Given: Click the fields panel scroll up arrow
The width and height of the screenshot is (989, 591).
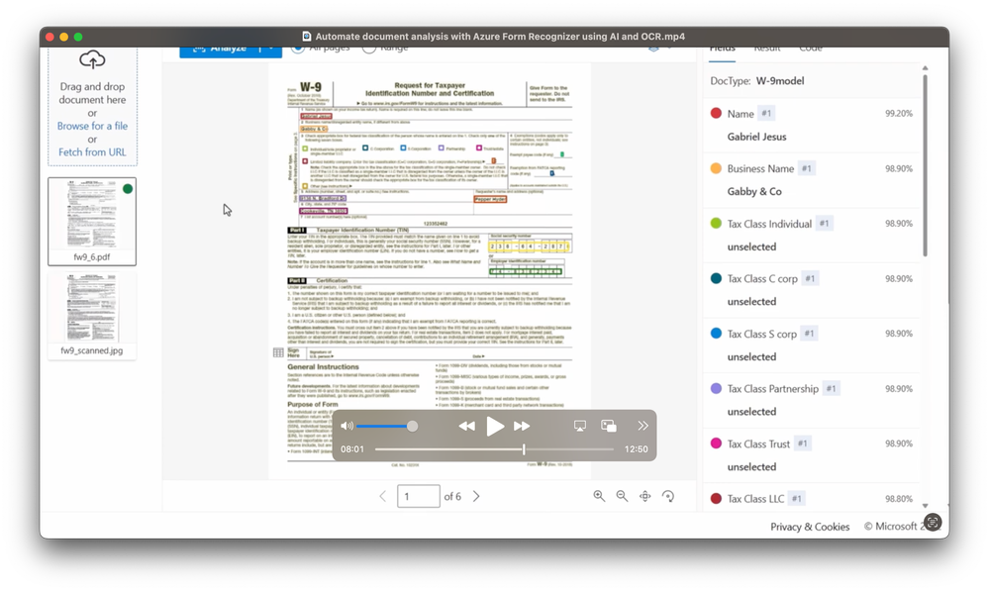Looking at the screenshot, I should tap(926, 67).
